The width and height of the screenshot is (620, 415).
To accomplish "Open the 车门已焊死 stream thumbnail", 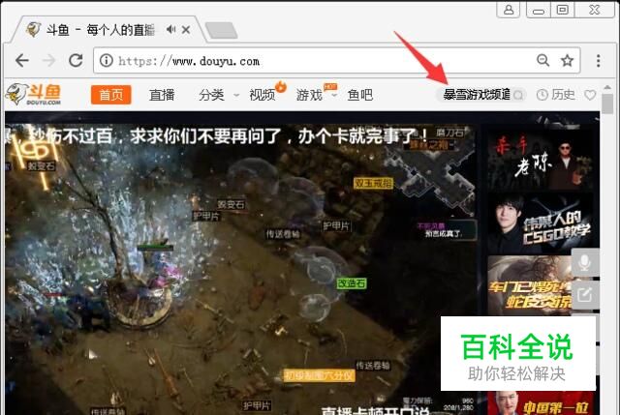I will click(x=530, y=285).
